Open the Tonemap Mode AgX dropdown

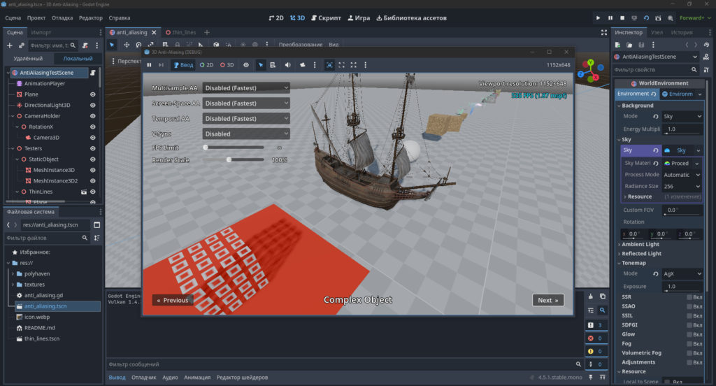(x=682, y=273)
